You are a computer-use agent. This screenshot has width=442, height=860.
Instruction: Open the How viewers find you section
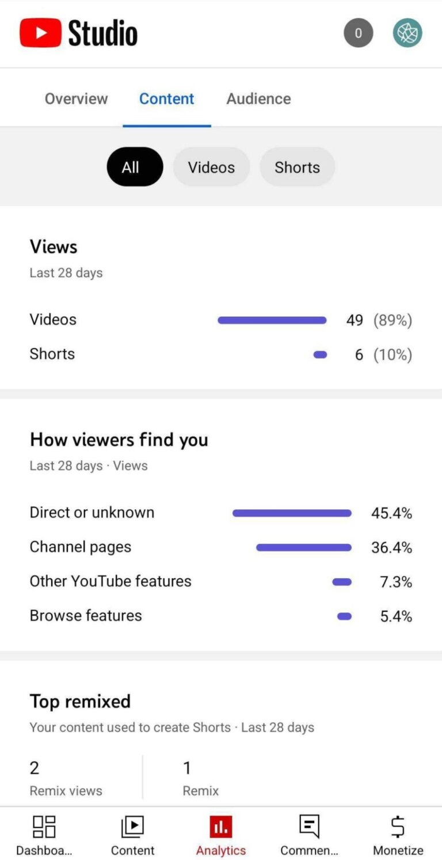[119, 440]
